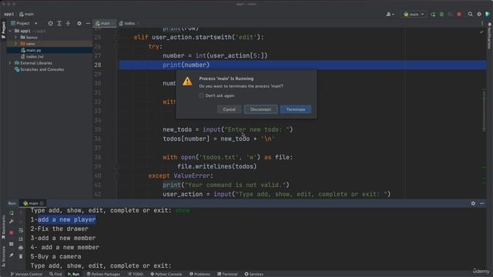Click the main breadcrumb in navigation bar
The width and height of the screenshot is (493, 277).
pyautogui.click(x=27, y=14)
